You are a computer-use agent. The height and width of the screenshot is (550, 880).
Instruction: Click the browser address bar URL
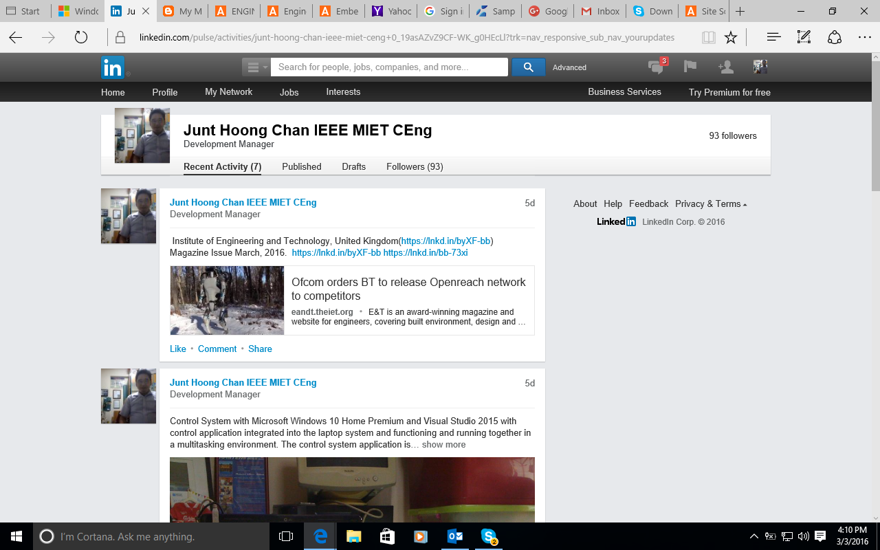coord(406,38)
